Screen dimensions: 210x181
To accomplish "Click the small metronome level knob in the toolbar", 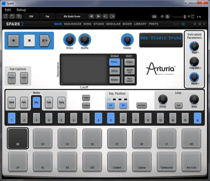I will click(162, 17).
